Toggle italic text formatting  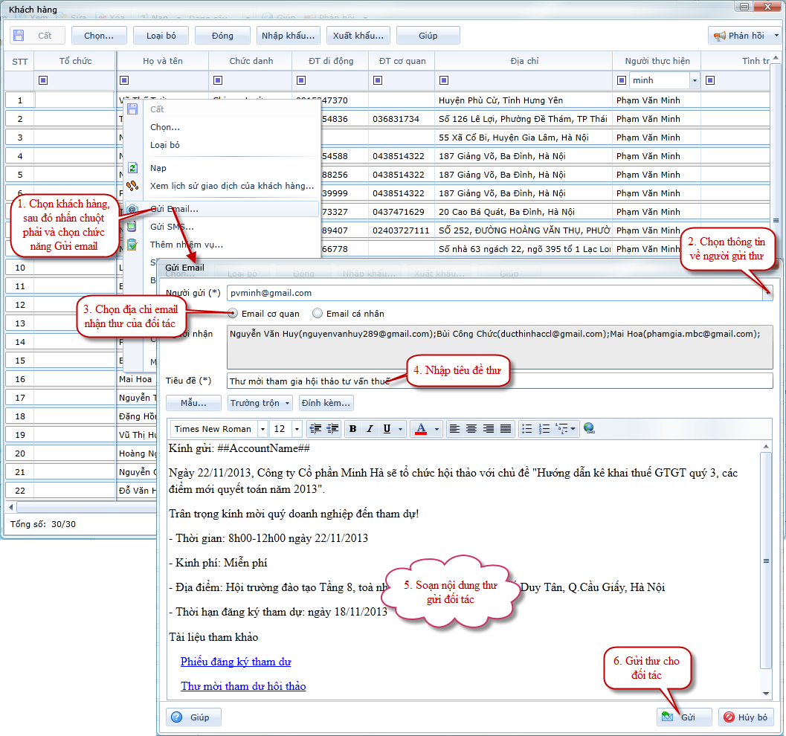370,429
